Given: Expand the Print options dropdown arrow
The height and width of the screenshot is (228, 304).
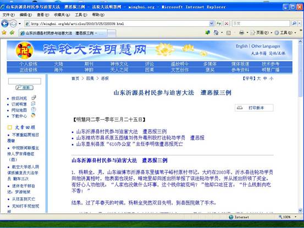Looking at the screenshot, I should tap(247, 33).
